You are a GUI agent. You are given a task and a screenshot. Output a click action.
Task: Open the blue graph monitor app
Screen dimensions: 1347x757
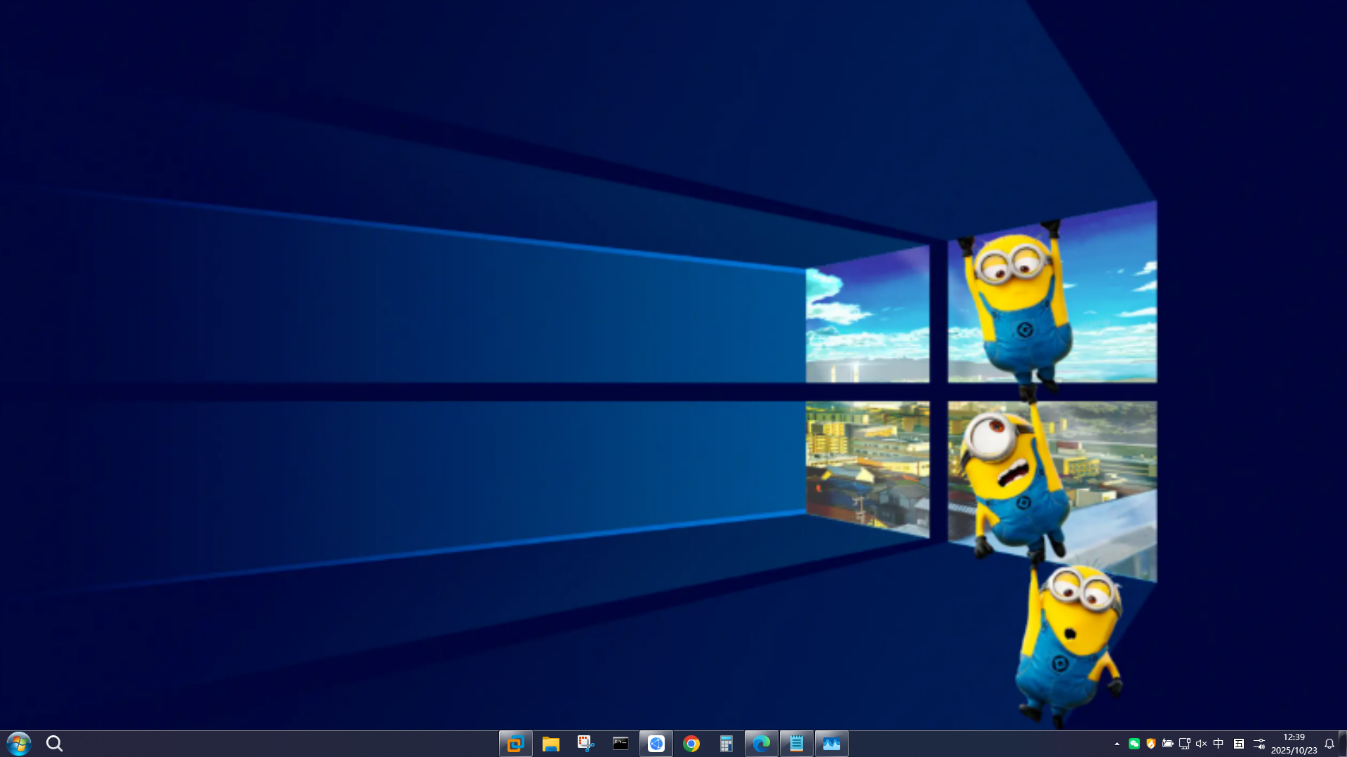[832, 744]
